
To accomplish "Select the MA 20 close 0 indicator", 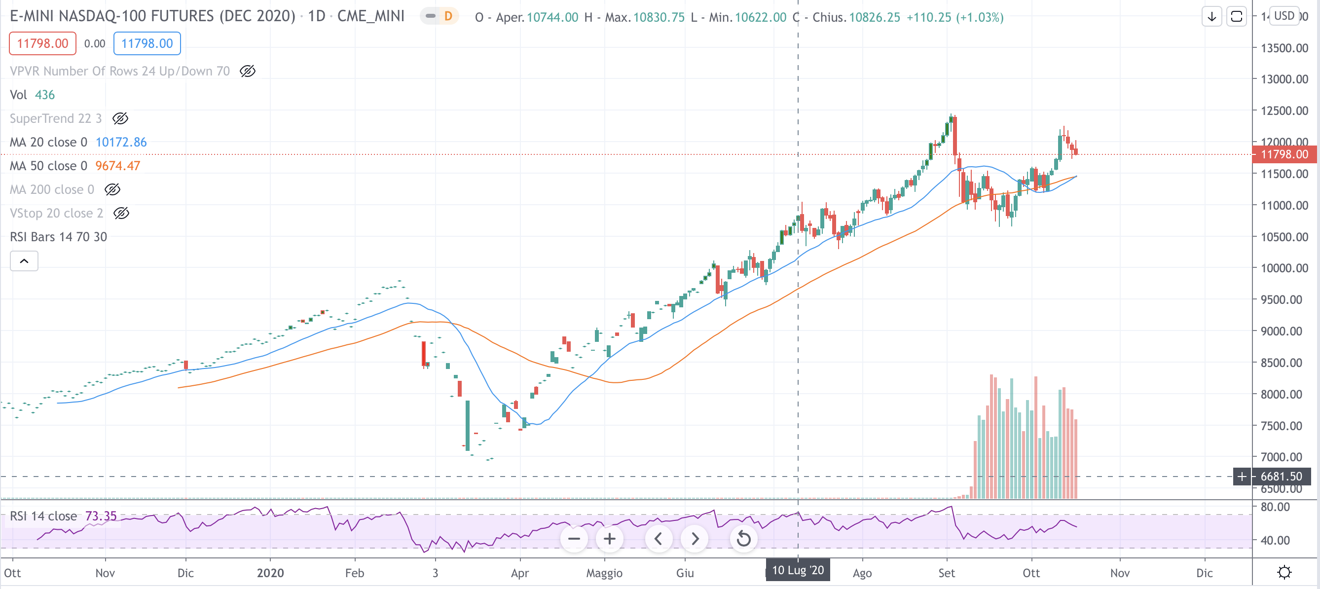I will point(48,142).
